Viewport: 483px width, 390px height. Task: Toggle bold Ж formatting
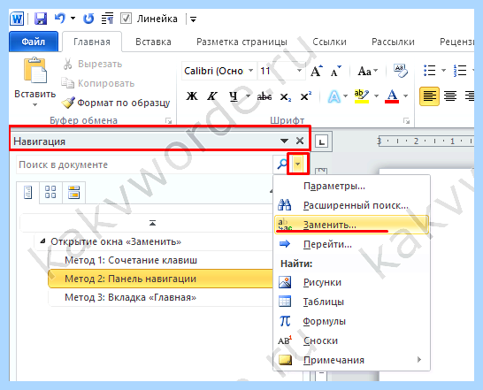pos(192,96)
